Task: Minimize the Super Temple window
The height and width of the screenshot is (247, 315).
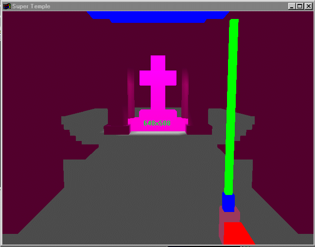Action: (291, 6)
